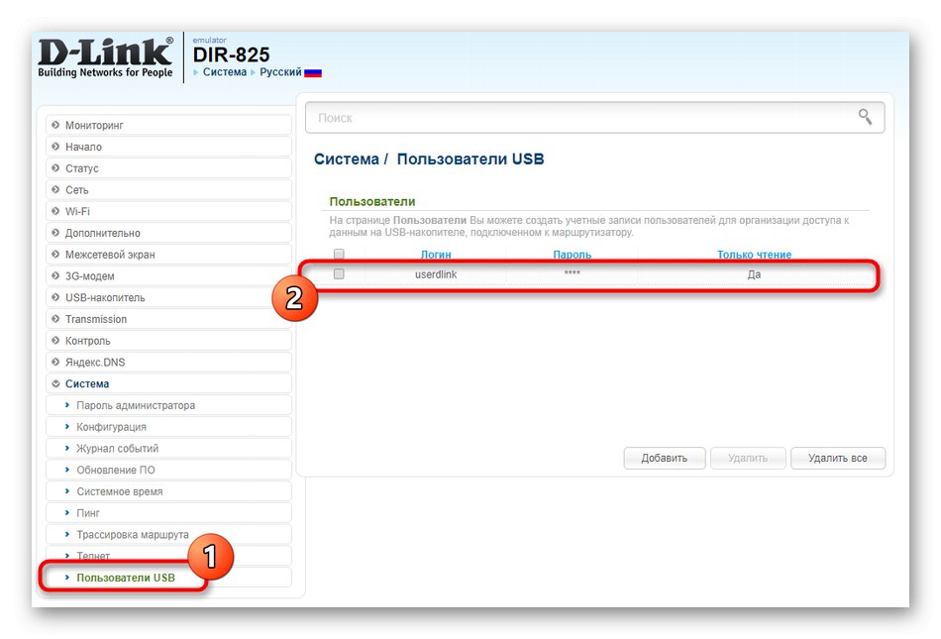Focus the Поиск search field
The width and height of the screenshot is (941, 639).
[x=594, y=118]
